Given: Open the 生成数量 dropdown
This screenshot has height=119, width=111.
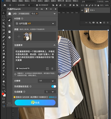Looking at the screenshot, I should pyautogui.click(x=50, y=92).
